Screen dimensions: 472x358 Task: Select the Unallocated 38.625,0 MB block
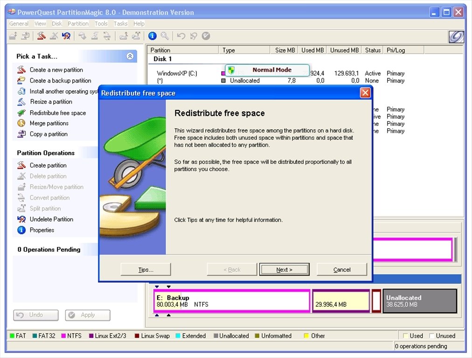click(x=420, y=301)
